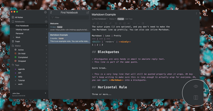Expand the Work notebook tree
Screen dimensions: 213x111
coord(14,37)
